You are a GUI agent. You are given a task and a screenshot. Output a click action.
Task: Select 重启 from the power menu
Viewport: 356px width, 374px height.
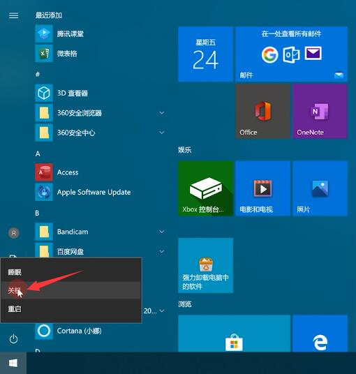click(x=71, y=309)
